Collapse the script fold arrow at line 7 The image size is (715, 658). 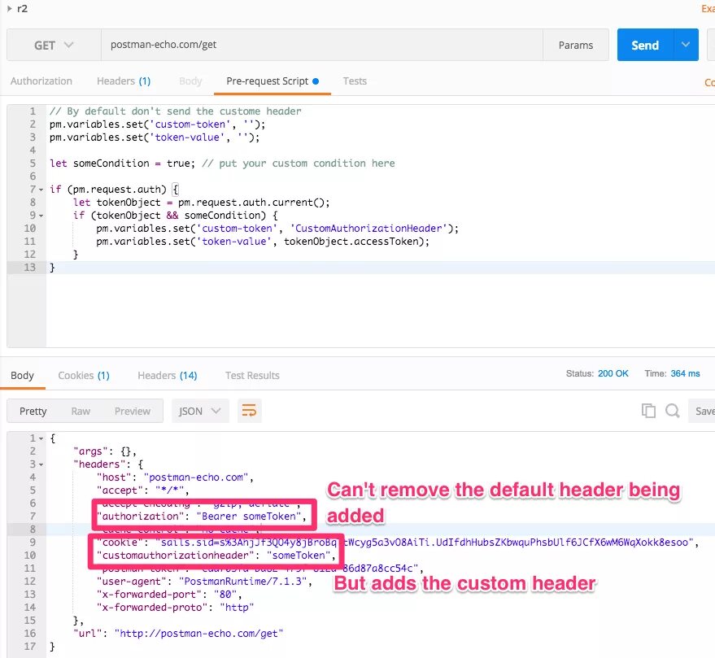[41, 190]
